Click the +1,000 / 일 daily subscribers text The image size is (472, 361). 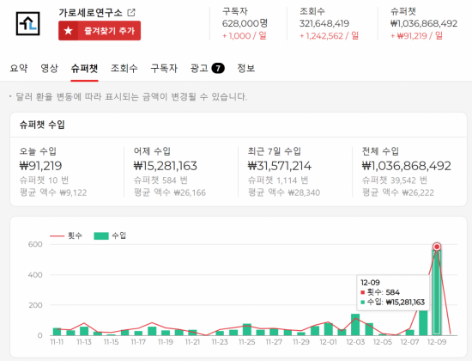(x=244, y=36)
